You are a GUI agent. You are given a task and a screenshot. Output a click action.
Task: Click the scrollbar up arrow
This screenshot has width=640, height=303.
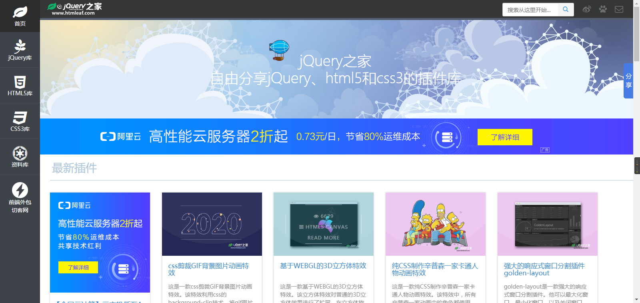[x=636, y=3]
